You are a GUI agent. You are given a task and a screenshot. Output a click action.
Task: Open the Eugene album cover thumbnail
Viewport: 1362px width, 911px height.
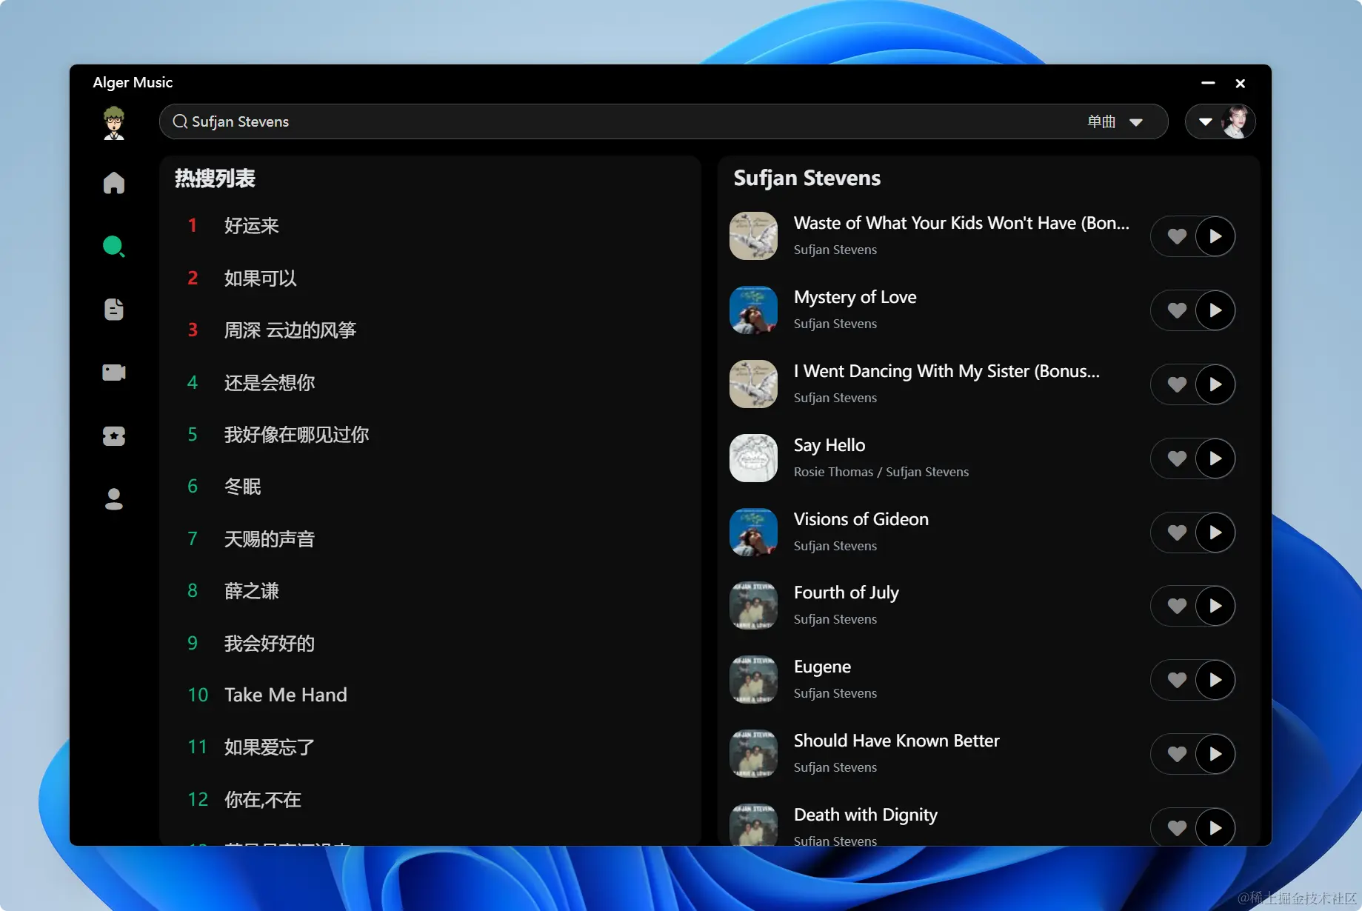coord(753,680)
